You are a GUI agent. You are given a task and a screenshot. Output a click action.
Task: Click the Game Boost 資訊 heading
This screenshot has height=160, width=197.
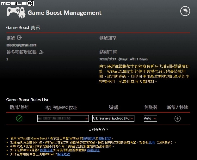click(x=23, y=27)
